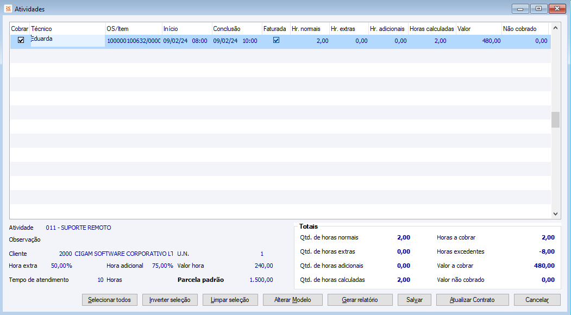The width and height of the screenshot is (571, 315).
Task: Click the client code 2000
Action: [x=66, y=254]
